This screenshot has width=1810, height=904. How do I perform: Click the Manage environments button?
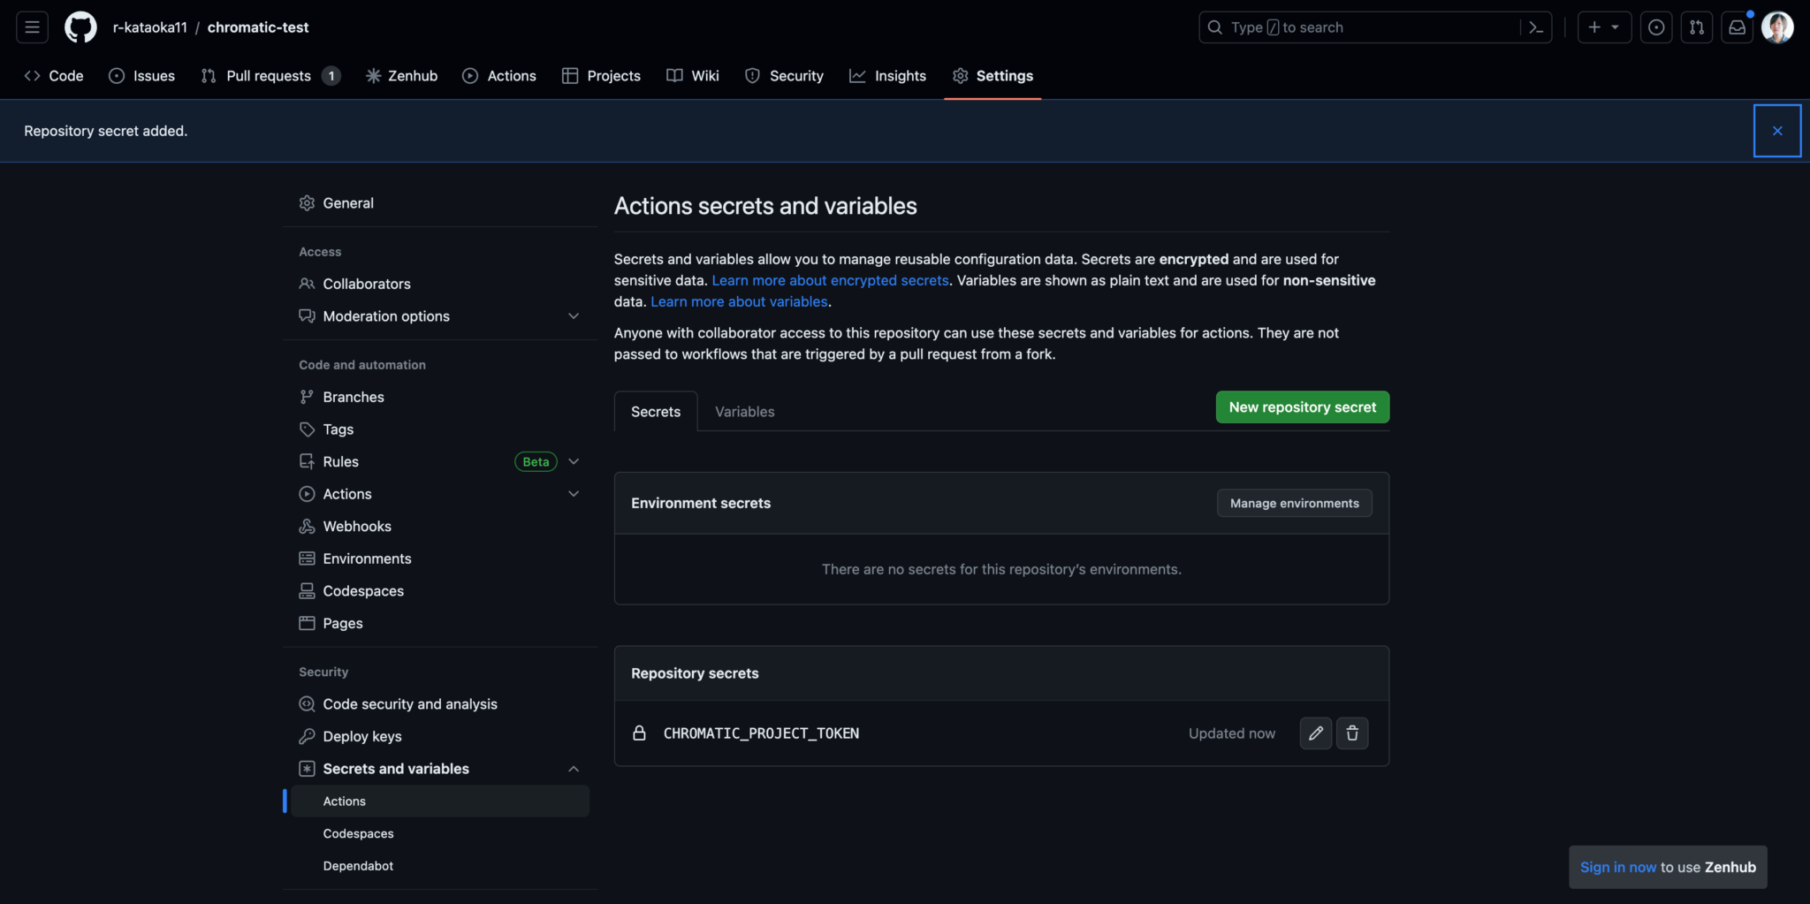click(1294, 504)
